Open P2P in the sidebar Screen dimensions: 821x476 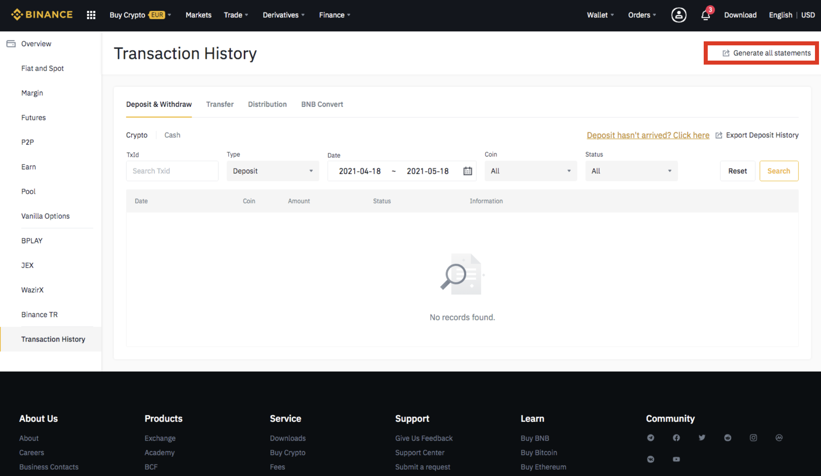(28, 142)
